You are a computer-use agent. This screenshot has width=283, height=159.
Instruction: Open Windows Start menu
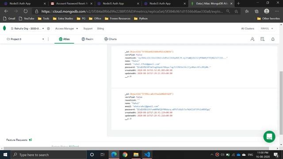tap(5, 155)
